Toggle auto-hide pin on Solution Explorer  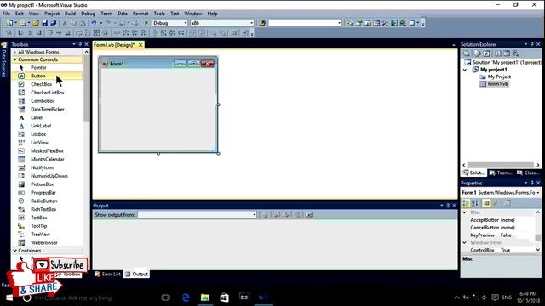531,44
